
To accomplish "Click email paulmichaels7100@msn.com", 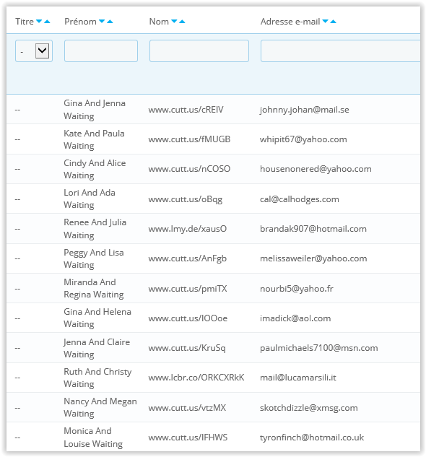I will [318, 348].
